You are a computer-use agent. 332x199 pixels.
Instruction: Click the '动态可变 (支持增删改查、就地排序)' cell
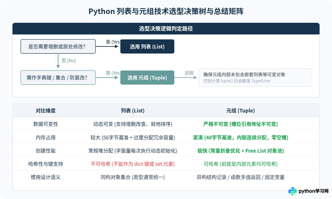133,124
